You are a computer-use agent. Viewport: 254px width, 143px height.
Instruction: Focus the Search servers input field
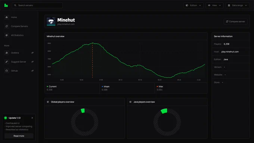pyautogui.click(x=37, y=5)
